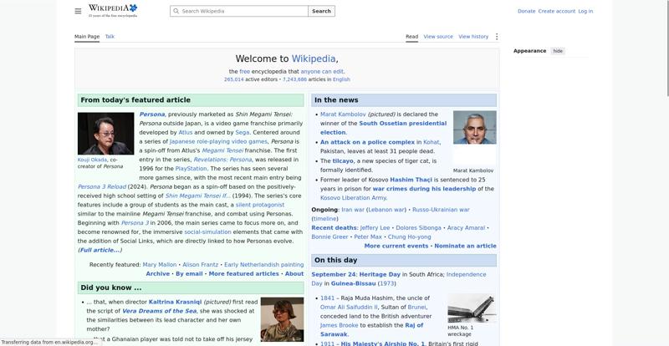Open the Guinea-Bissau link
This screenshot has height=346, width=669.
[354, 283]
